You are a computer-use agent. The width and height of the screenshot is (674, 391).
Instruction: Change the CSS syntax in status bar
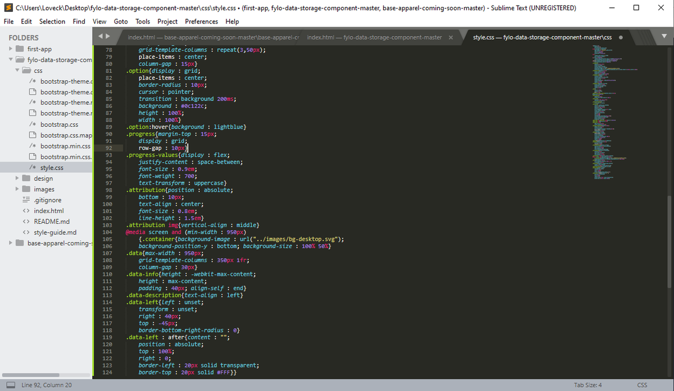pyautogui.click(x=643, y=385)
